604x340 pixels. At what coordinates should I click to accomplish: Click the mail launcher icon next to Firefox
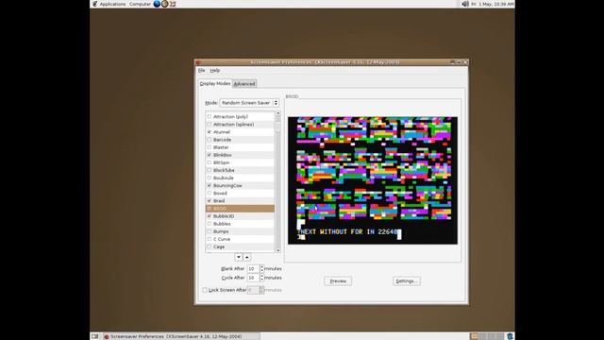coord(165,4)
